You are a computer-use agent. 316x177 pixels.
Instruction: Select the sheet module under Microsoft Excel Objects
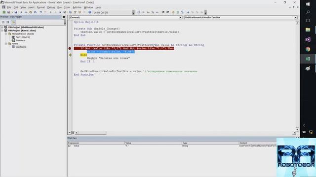pyautogui.click(x=23, y=37)
